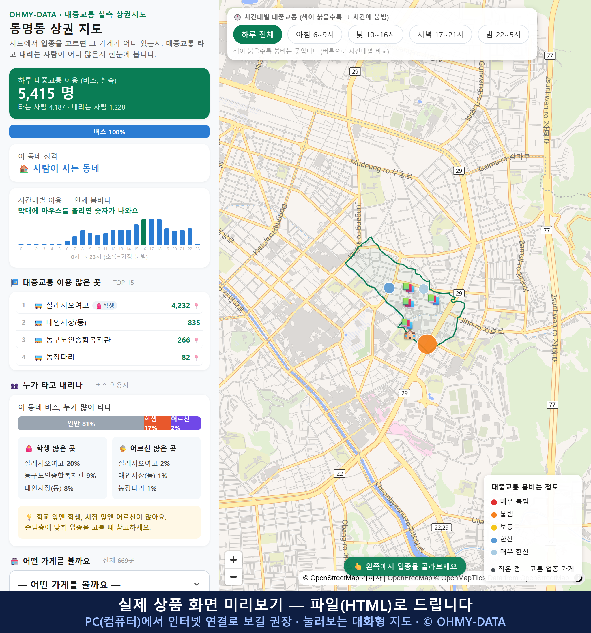Click 대인시장(동) 1% under 어르신 많은 곳

[143, 475]
